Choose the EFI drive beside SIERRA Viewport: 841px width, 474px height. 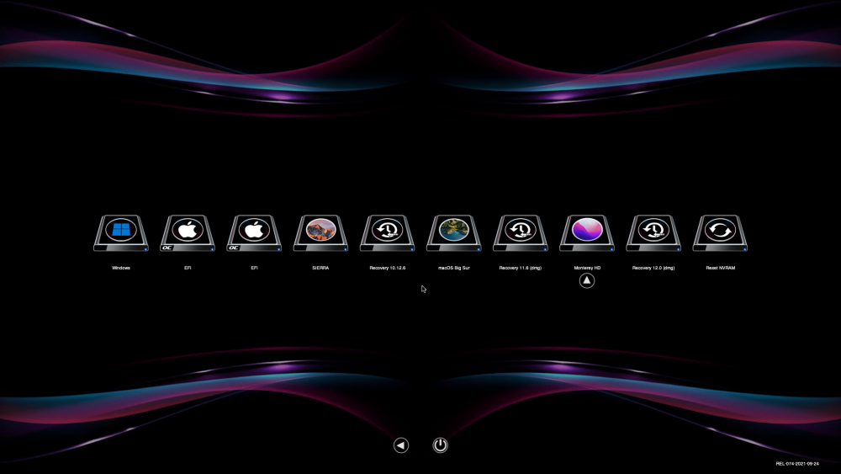[254, 233]
